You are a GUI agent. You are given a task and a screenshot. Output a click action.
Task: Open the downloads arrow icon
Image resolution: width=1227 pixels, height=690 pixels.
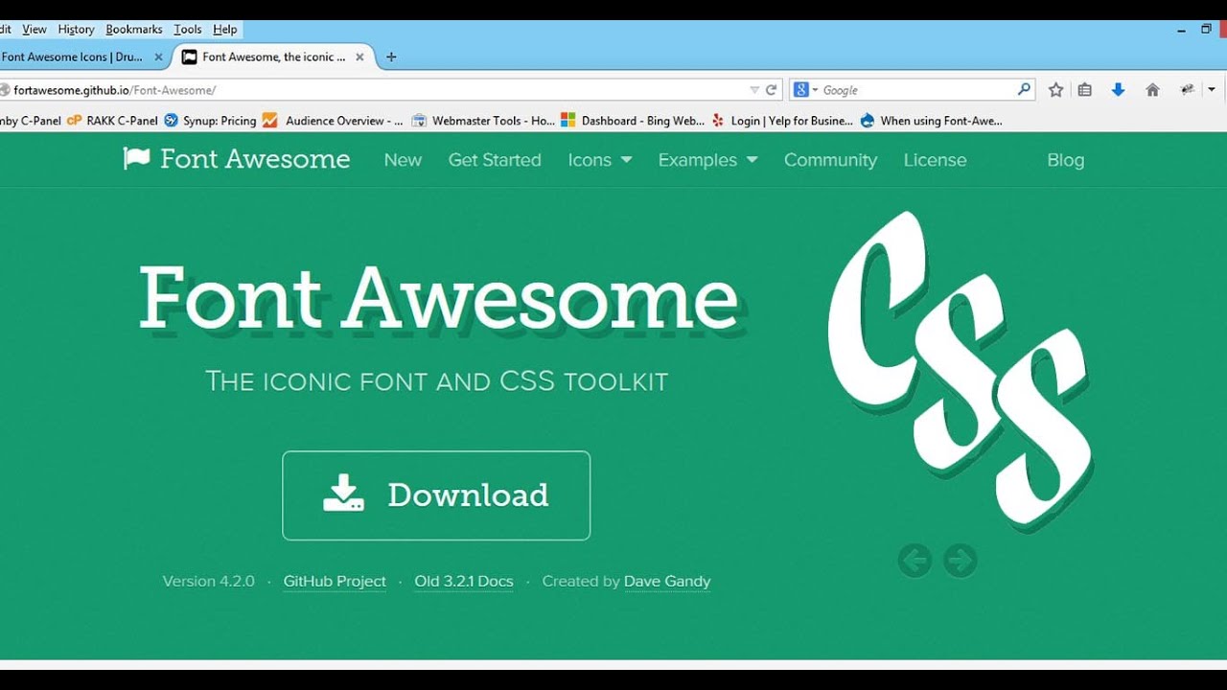pos(1118,89)
